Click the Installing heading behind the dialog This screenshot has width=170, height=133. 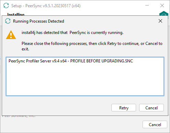[x=16, y=14]
